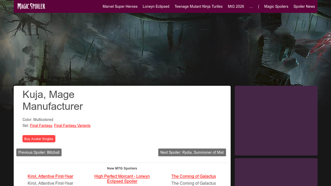Click the Buy Avatar Singles button
331x186 pixels.
coord(39,139)
